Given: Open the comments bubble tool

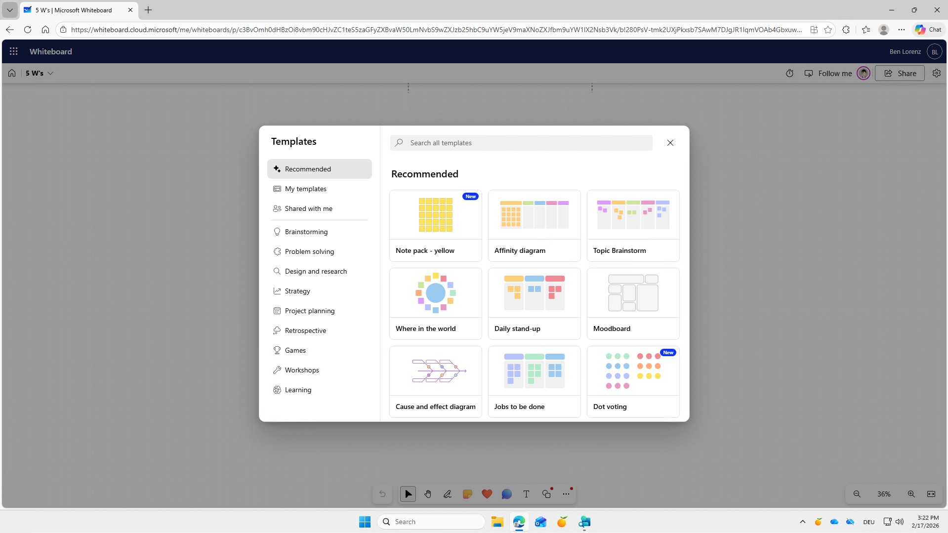Looking at the screenshot, I should [507, 494].
